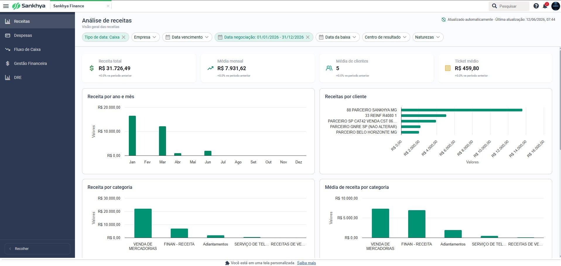561x266 pixels.
Task: Open DRE in the sidebar
Action: [x=37, y=77]
